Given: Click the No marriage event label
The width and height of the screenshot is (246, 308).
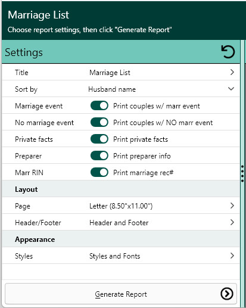Looking at the screenshot, I should click(45, 123).
